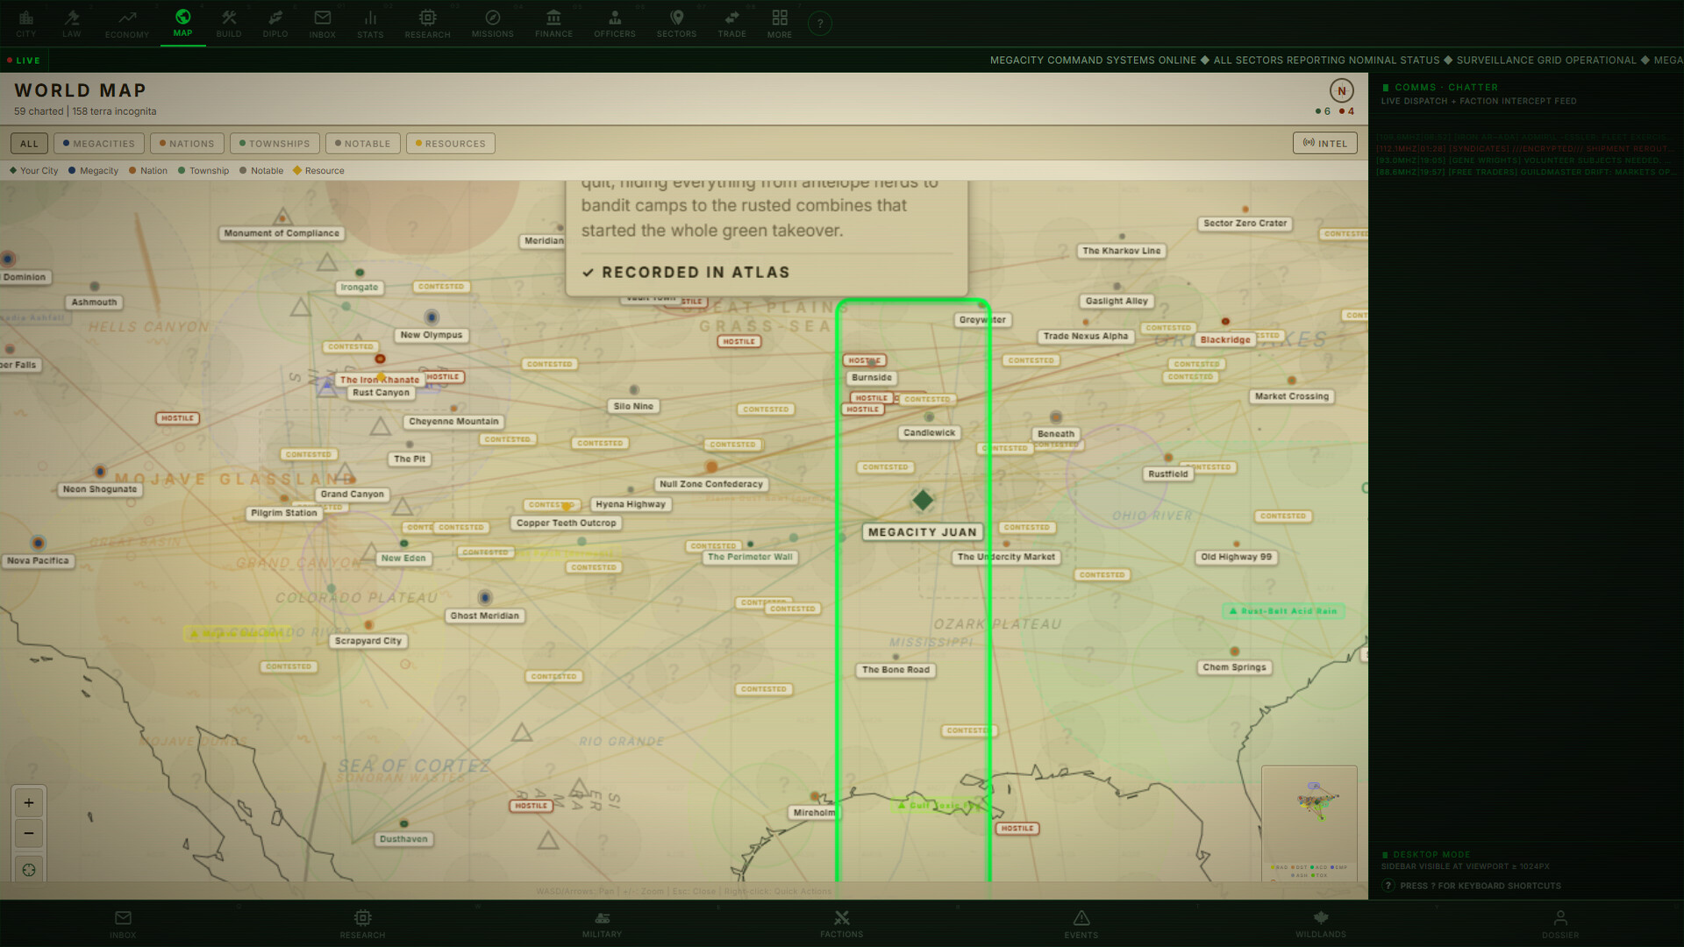
Task: Recenter map with the target button
Action: point(29,870)
